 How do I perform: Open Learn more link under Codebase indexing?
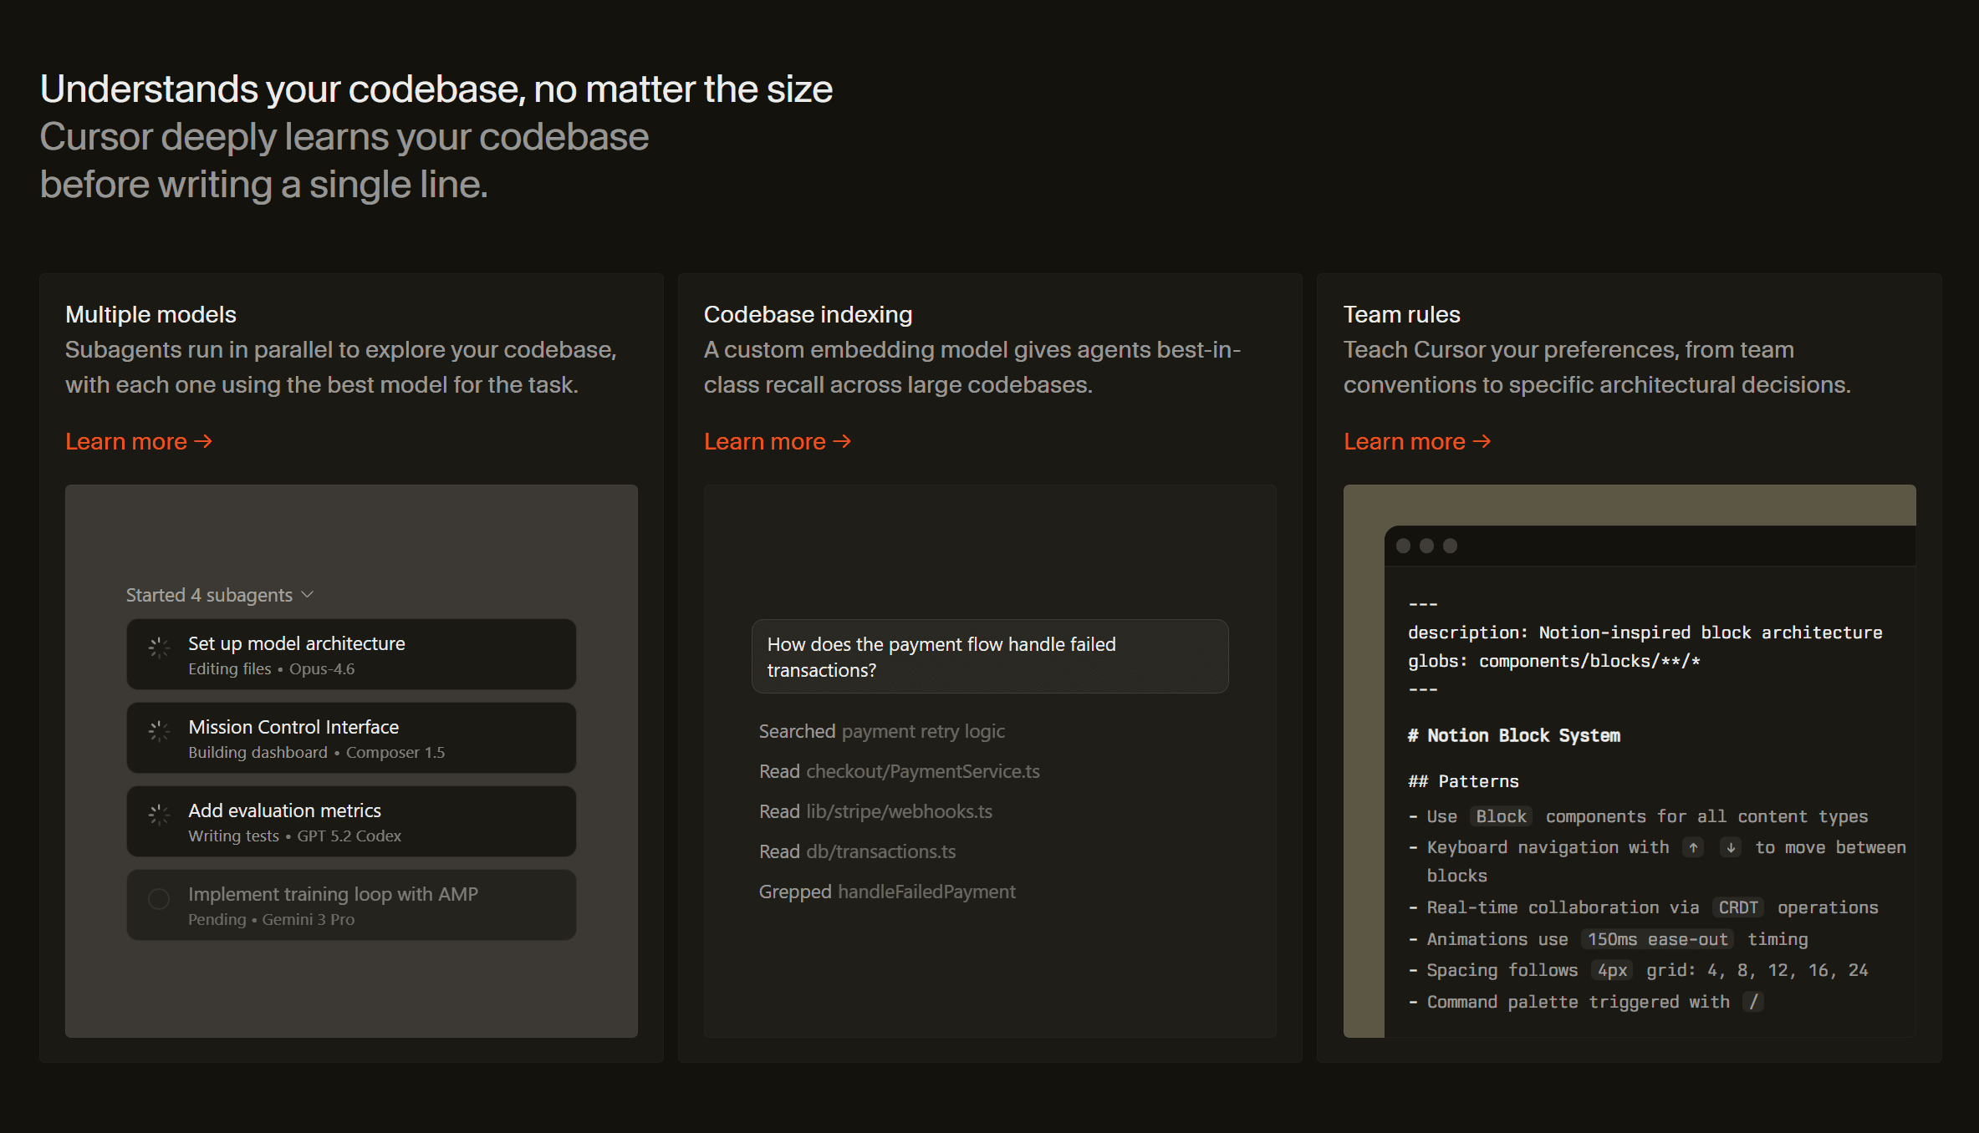(777, 441)
